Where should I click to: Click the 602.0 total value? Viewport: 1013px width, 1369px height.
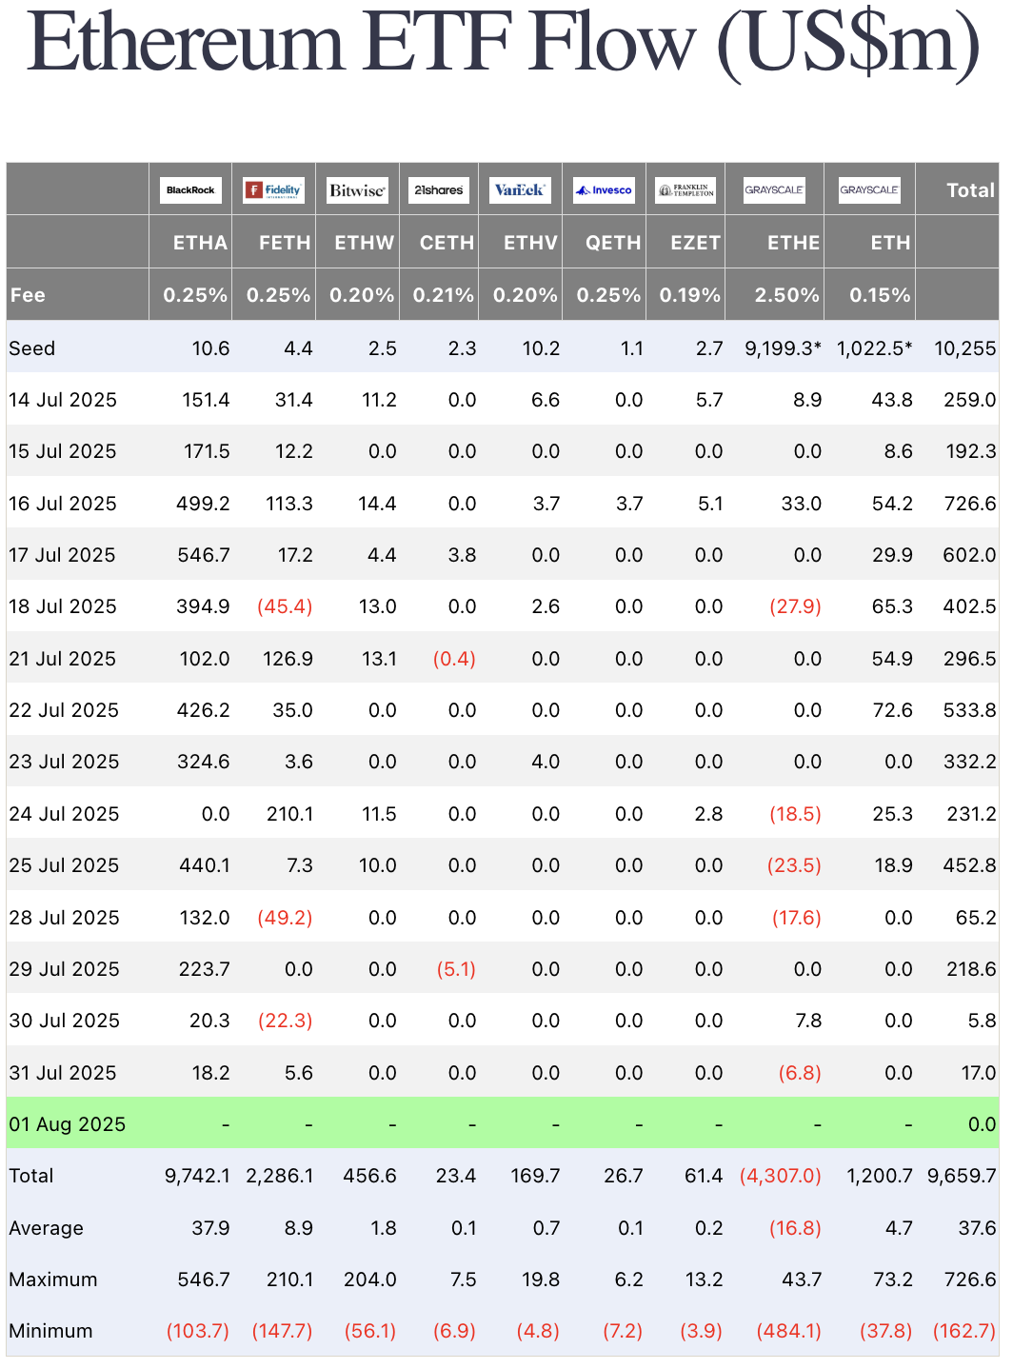pyautogui.click(x=969, y=555)
